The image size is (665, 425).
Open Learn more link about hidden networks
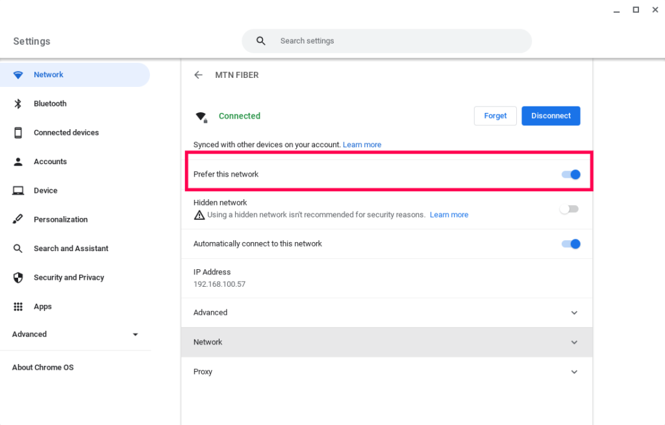[x=449, y=215]
